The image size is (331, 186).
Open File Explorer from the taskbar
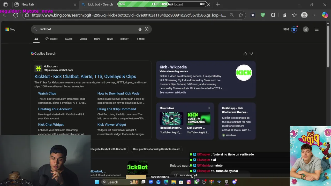[174, 182]
